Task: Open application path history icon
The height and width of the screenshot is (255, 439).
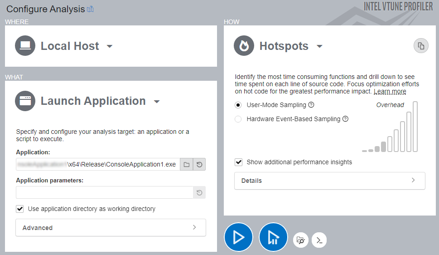Action: (199, 164)
